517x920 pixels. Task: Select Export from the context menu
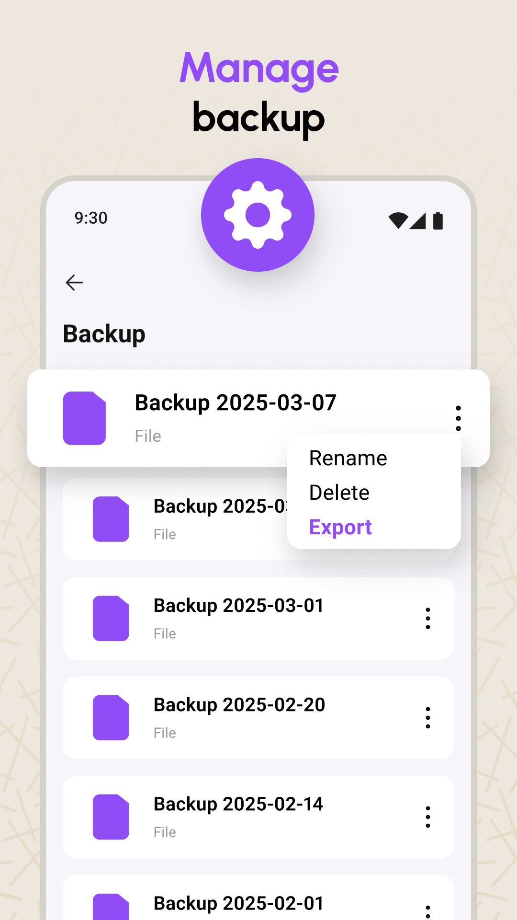tap(340, 528)
